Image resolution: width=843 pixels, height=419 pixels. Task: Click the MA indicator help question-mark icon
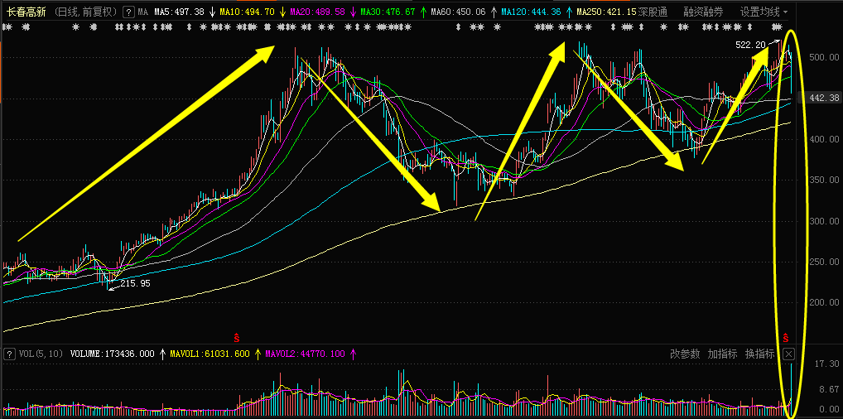[127, 12]
